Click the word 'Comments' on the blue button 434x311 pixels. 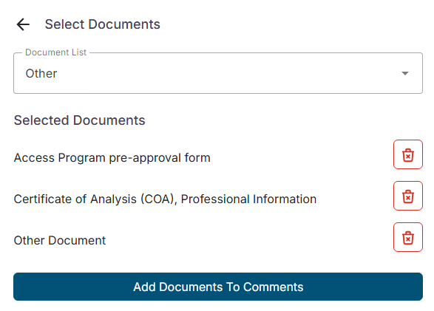273,287
